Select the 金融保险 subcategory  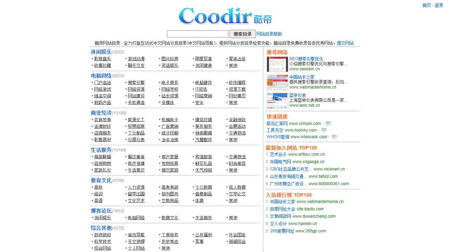tap(237, 120)
